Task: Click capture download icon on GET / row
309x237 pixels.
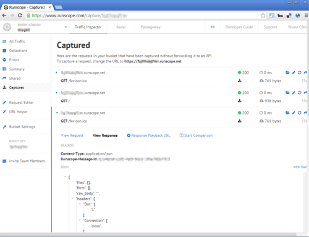Action: (x=240, y=101)
